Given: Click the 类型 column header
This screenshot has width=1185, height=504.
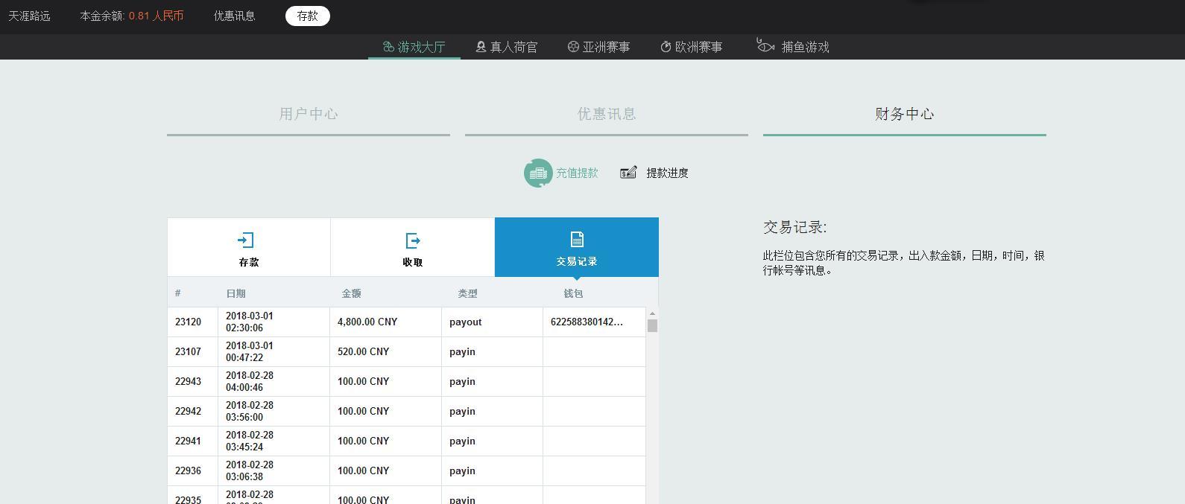Looking at the screenshot, I should pyautogui.click(x=467, y=293).
